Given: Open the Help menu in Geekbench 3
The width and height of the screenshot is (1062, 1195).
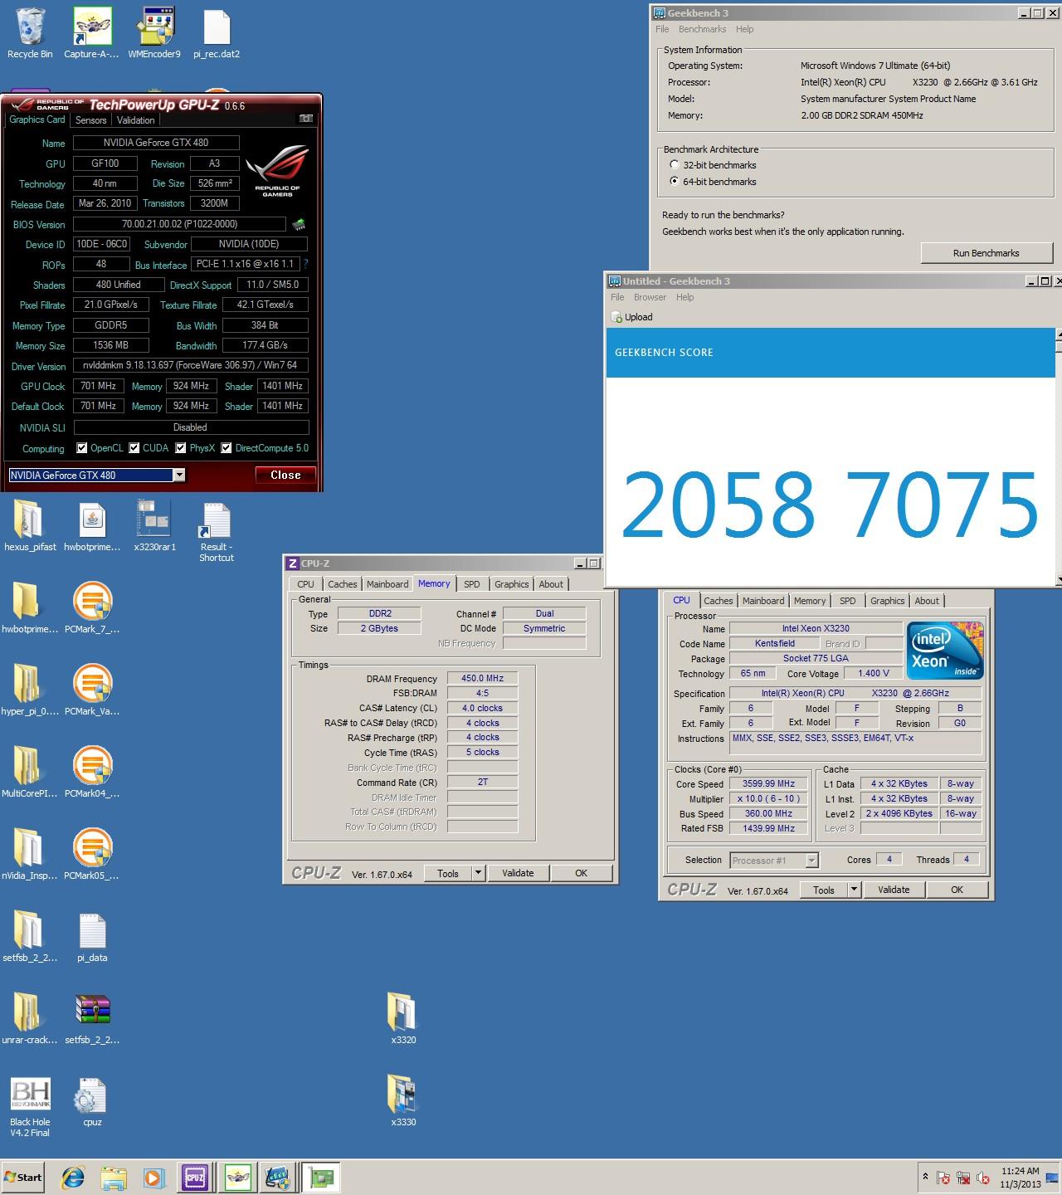Looking at the screenshot, I should pos(744,29).
